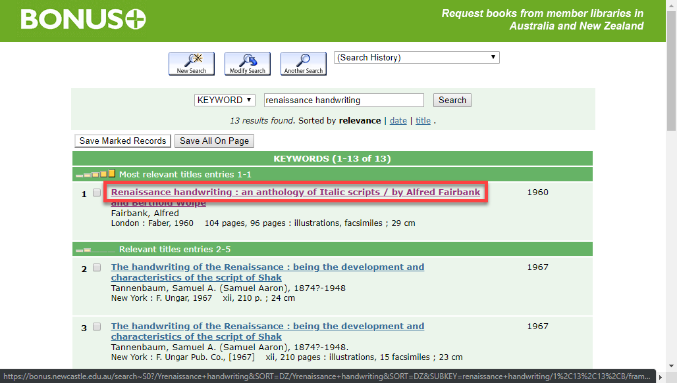Click the Another Search magnifier button
The image size is (677, 383).
pos(303,64)
